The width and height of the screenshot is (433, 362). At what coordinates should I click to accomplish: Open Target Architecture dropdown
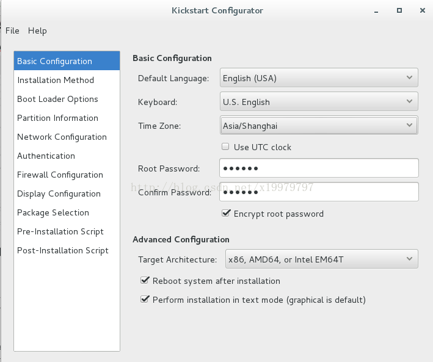coord(322,259)
